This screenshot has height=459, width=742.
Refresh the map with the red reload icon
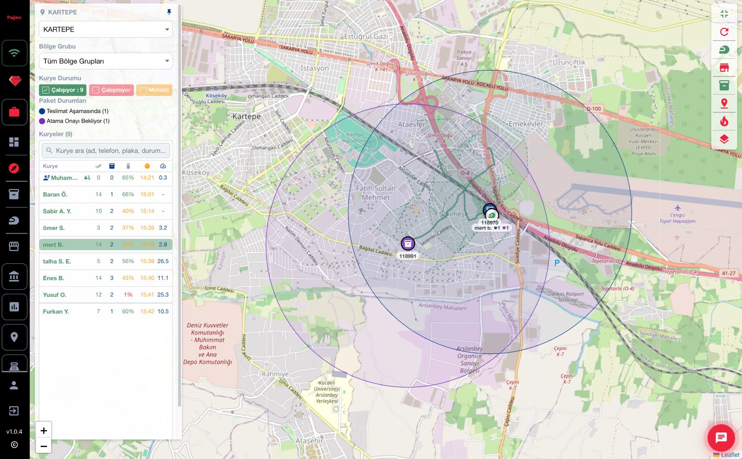click(x=724, y=32)
